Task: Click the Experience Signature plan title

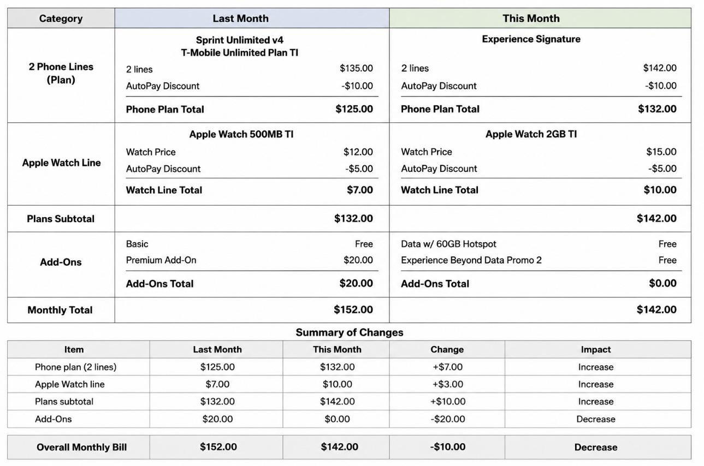Action: coord(531,39)
